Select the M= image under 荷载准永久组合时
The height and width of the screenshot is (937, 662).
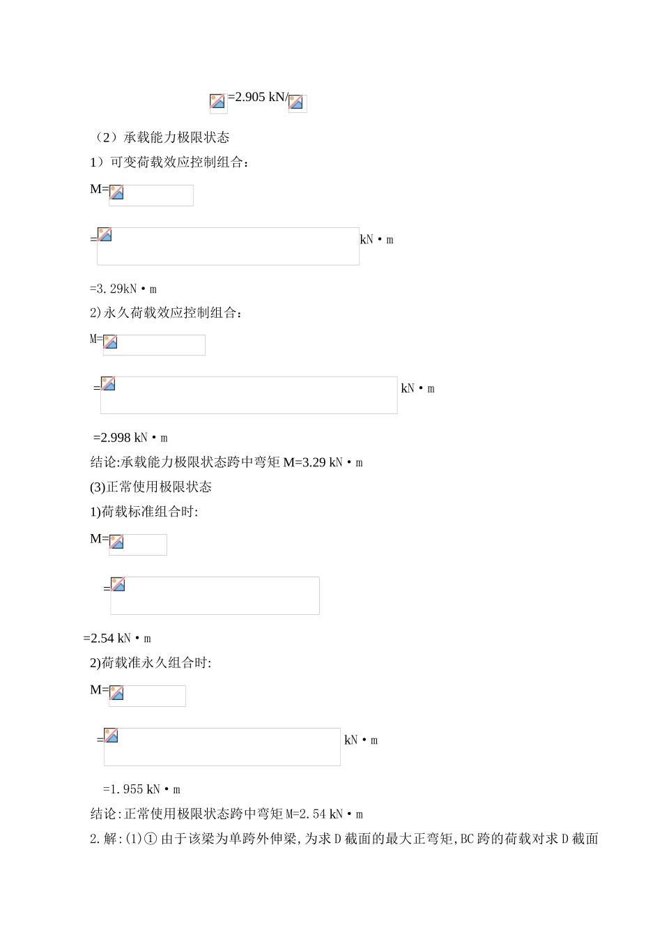click(147, 696)
